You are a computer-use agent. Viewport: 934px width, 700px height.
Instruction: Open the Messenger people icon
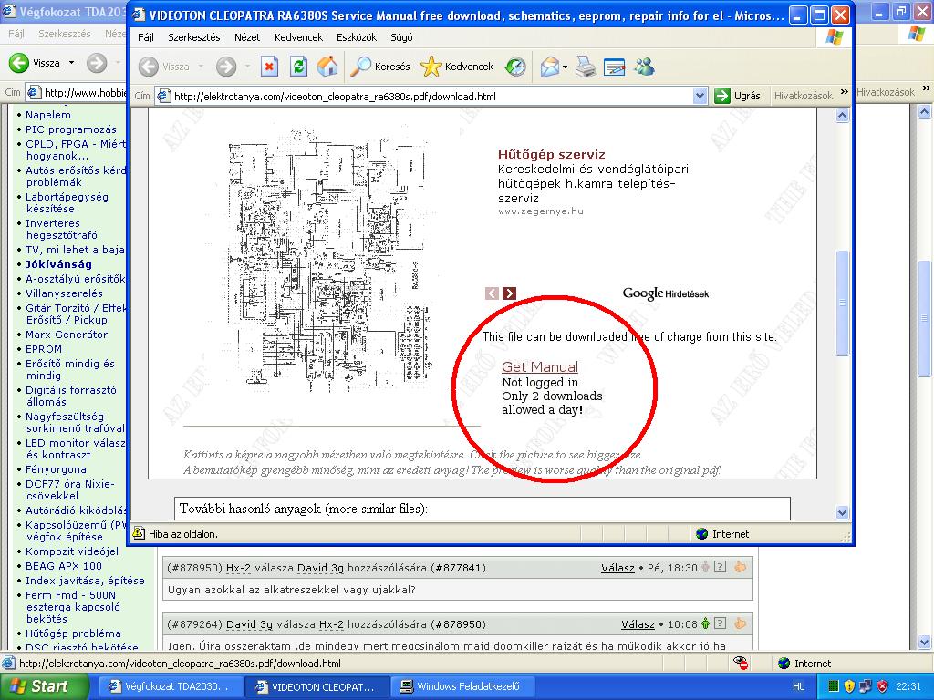click(x=644, y=67)
